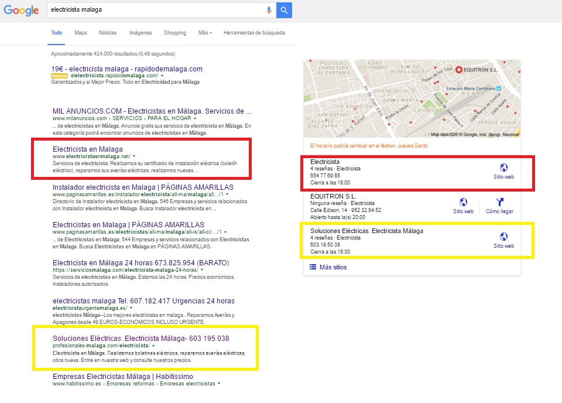
Task: Open MIL ANUNCIOS.COM Electricistas en Málaga result
Action: click(152, 111)
